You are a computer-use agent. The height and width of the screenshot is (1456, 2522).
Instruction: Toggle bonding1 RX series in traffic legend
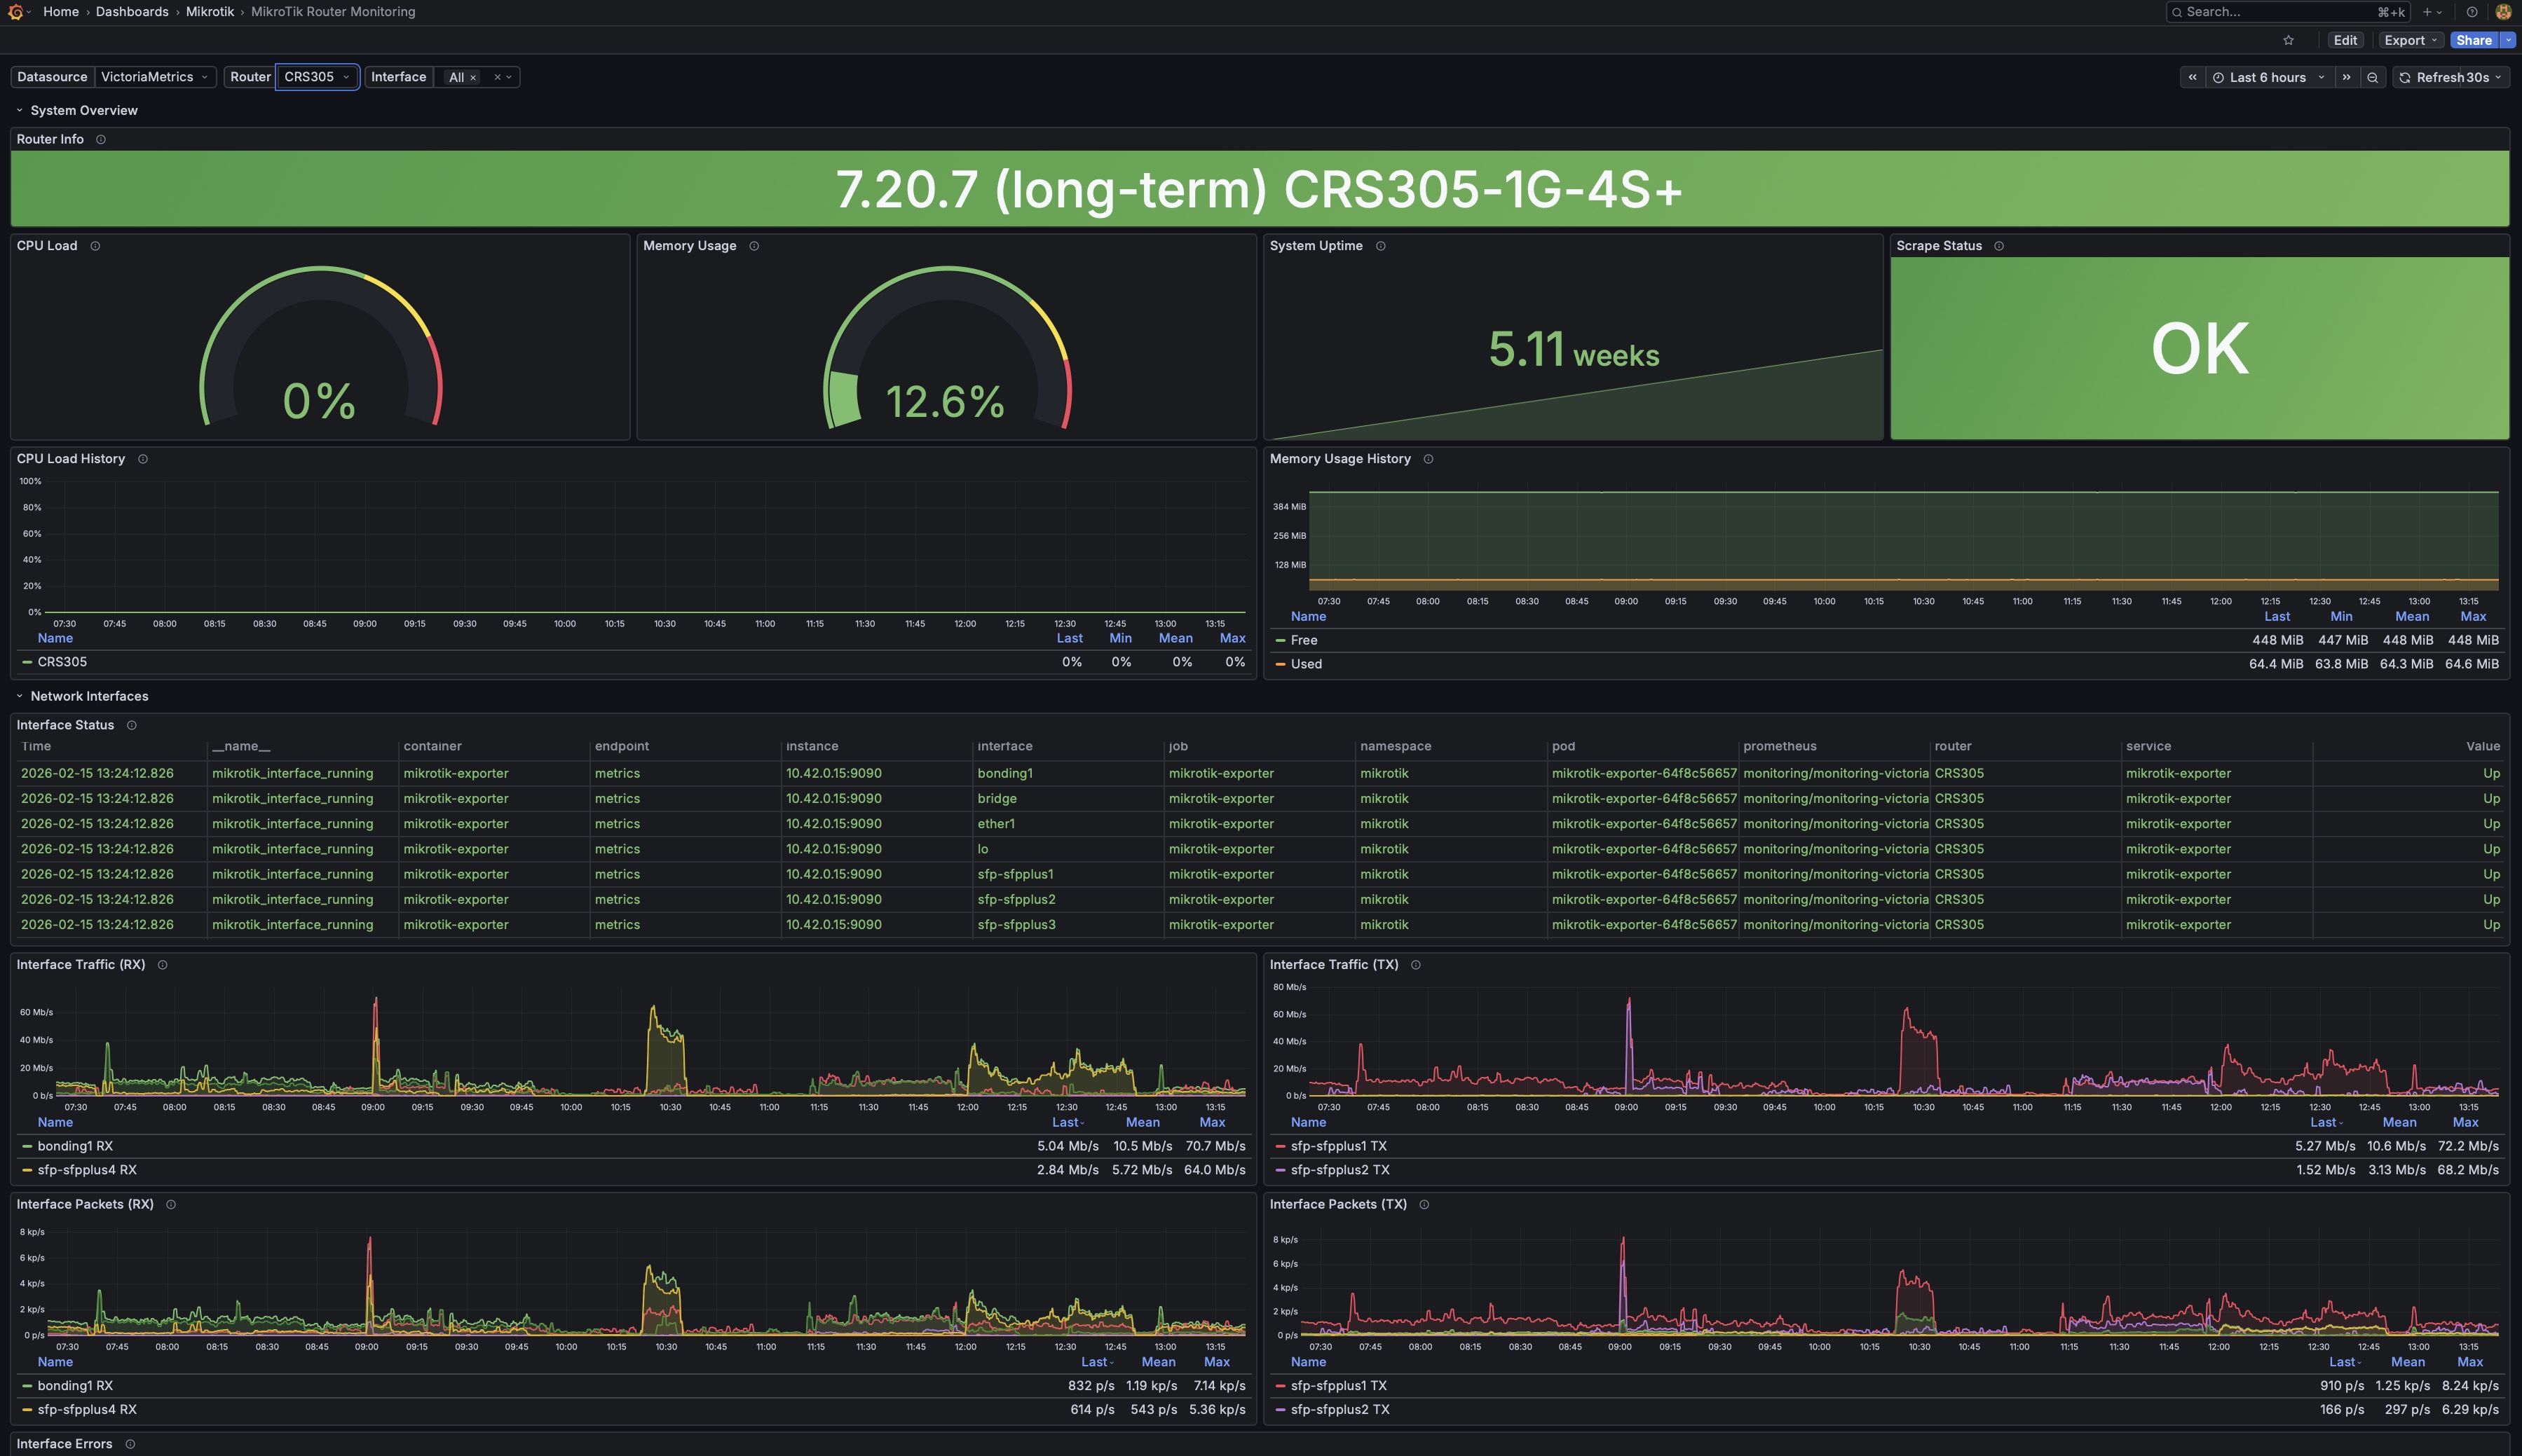coord(75,1146)
